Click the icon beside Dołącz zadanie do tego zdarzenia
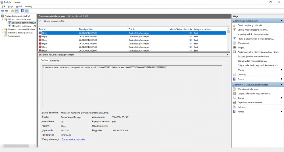This screenshot has height=152, width=284. click(234, 93)
